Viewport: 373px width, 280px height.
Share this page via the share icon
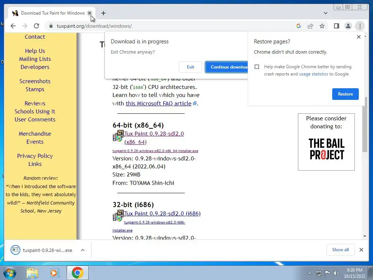pyautogui.click(x=310, y=26)
